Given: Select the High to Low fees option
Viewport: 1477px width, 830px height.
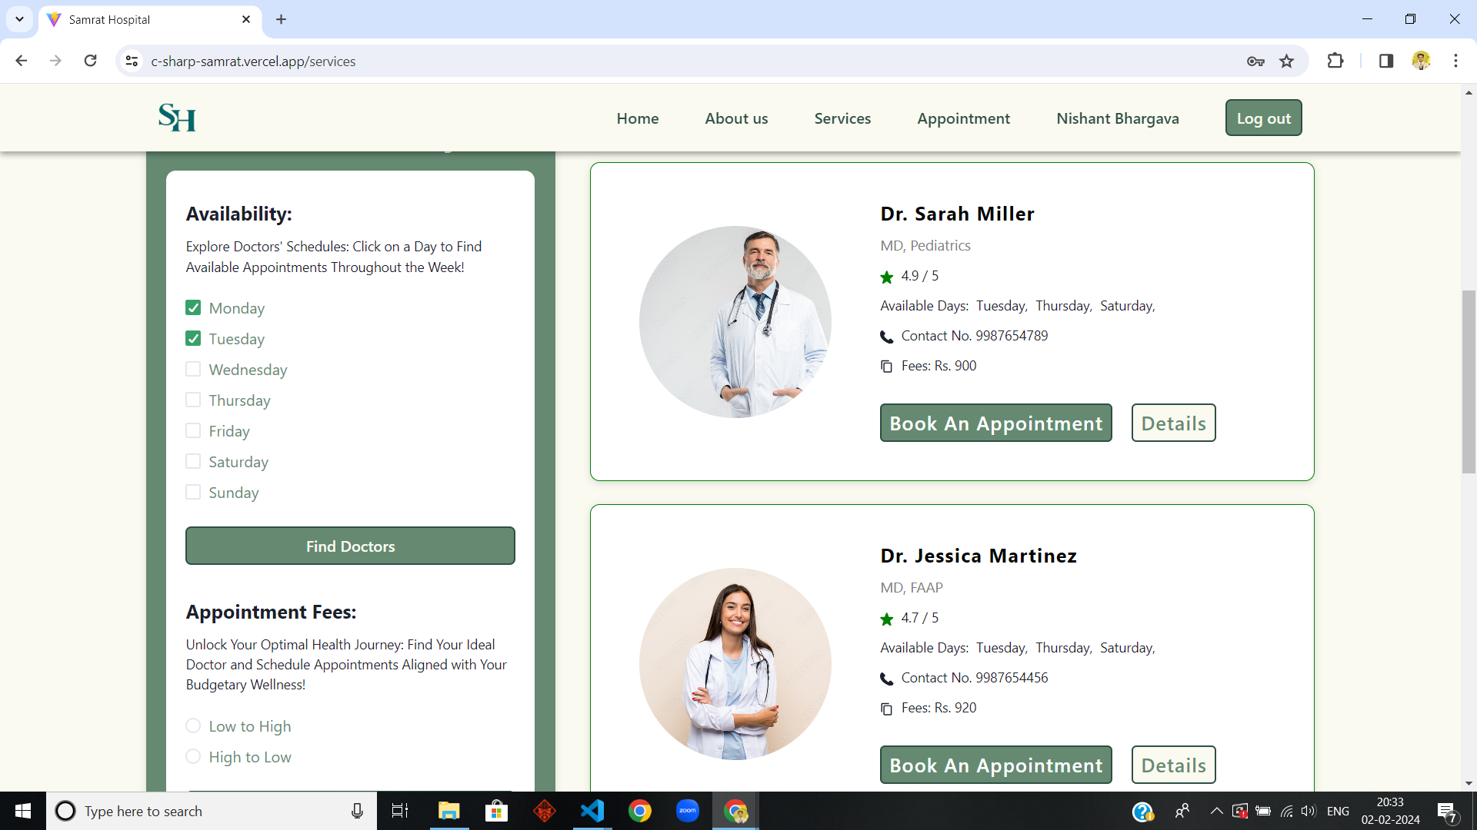Looking at the screenshot, I should click(193, 757).
